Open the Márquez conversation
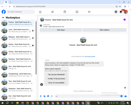 (18, 38)
